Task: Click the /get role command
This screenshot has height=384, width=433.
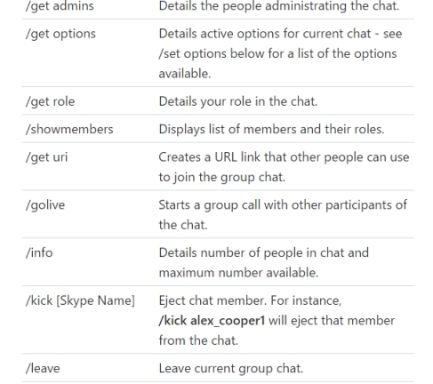Action: (50, 101)
